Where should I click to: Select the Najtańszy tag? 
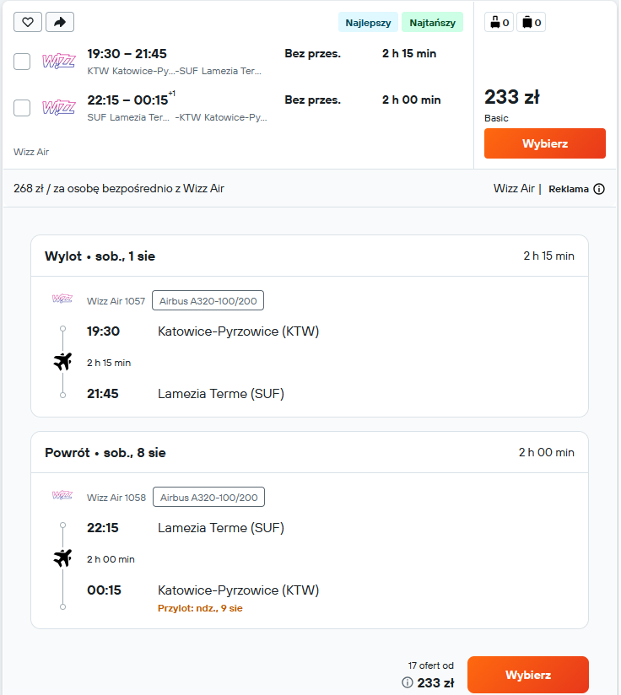click(432, 23)
